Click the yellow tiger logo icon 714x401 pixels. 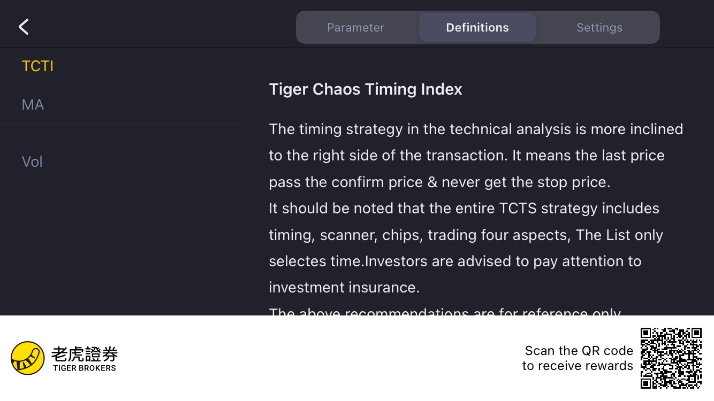click(28, 358)
